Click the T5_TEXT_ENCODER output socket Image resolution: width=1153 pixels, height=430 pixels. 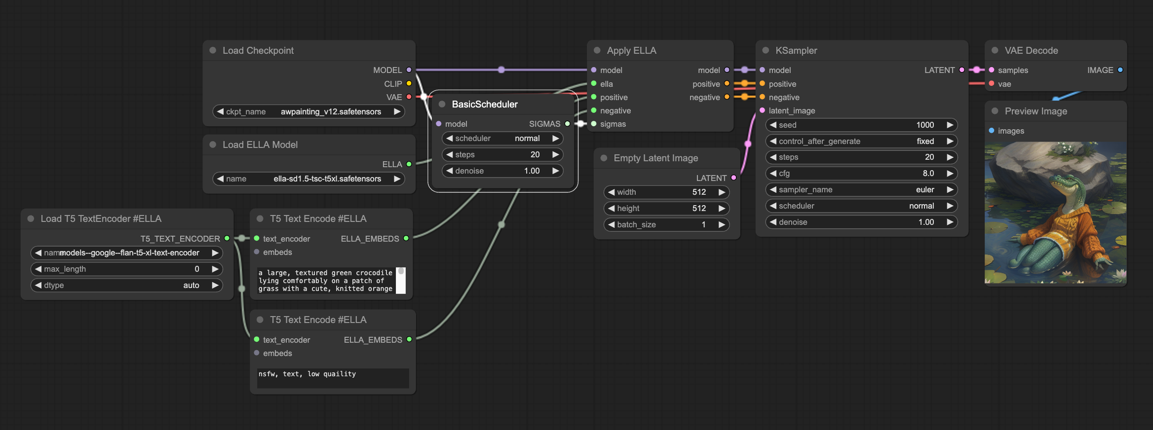click(x=227, y=239)
